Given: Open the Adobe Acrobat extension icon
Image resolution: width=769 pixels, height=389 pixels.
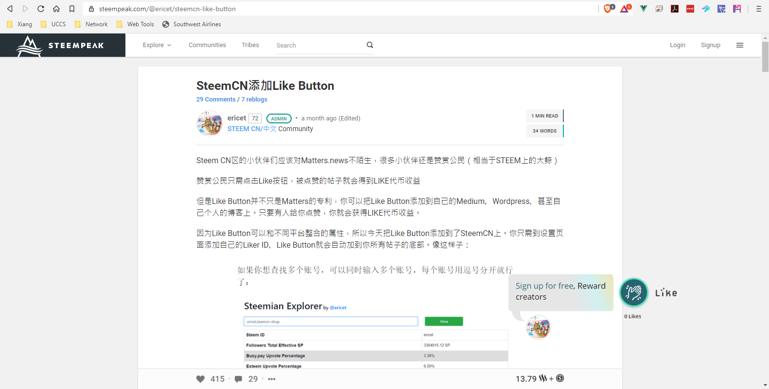Looking at the screenshot, I should click(x=675, y=9).
